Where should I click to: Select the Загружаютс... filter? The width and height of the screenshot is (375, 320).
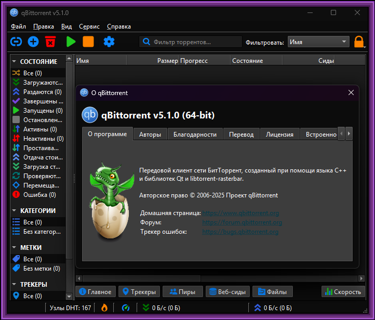(38, 83)
